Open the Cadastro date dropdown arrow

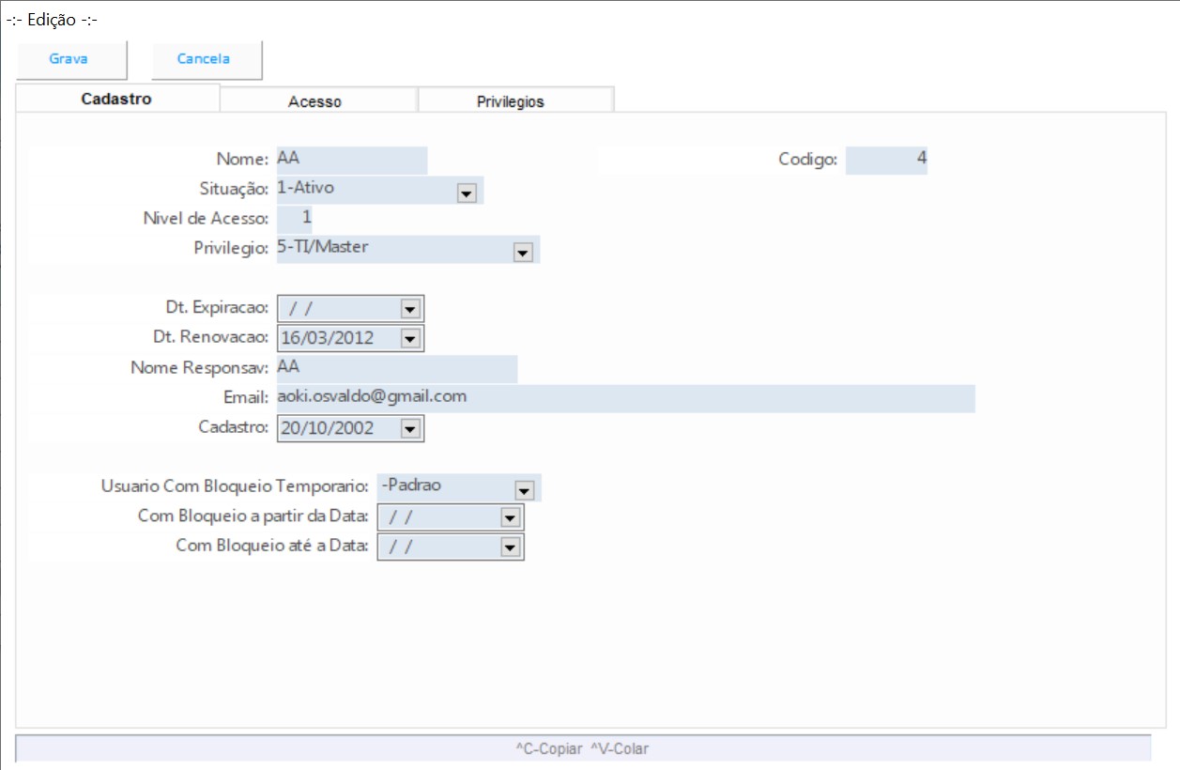point(409,429)
